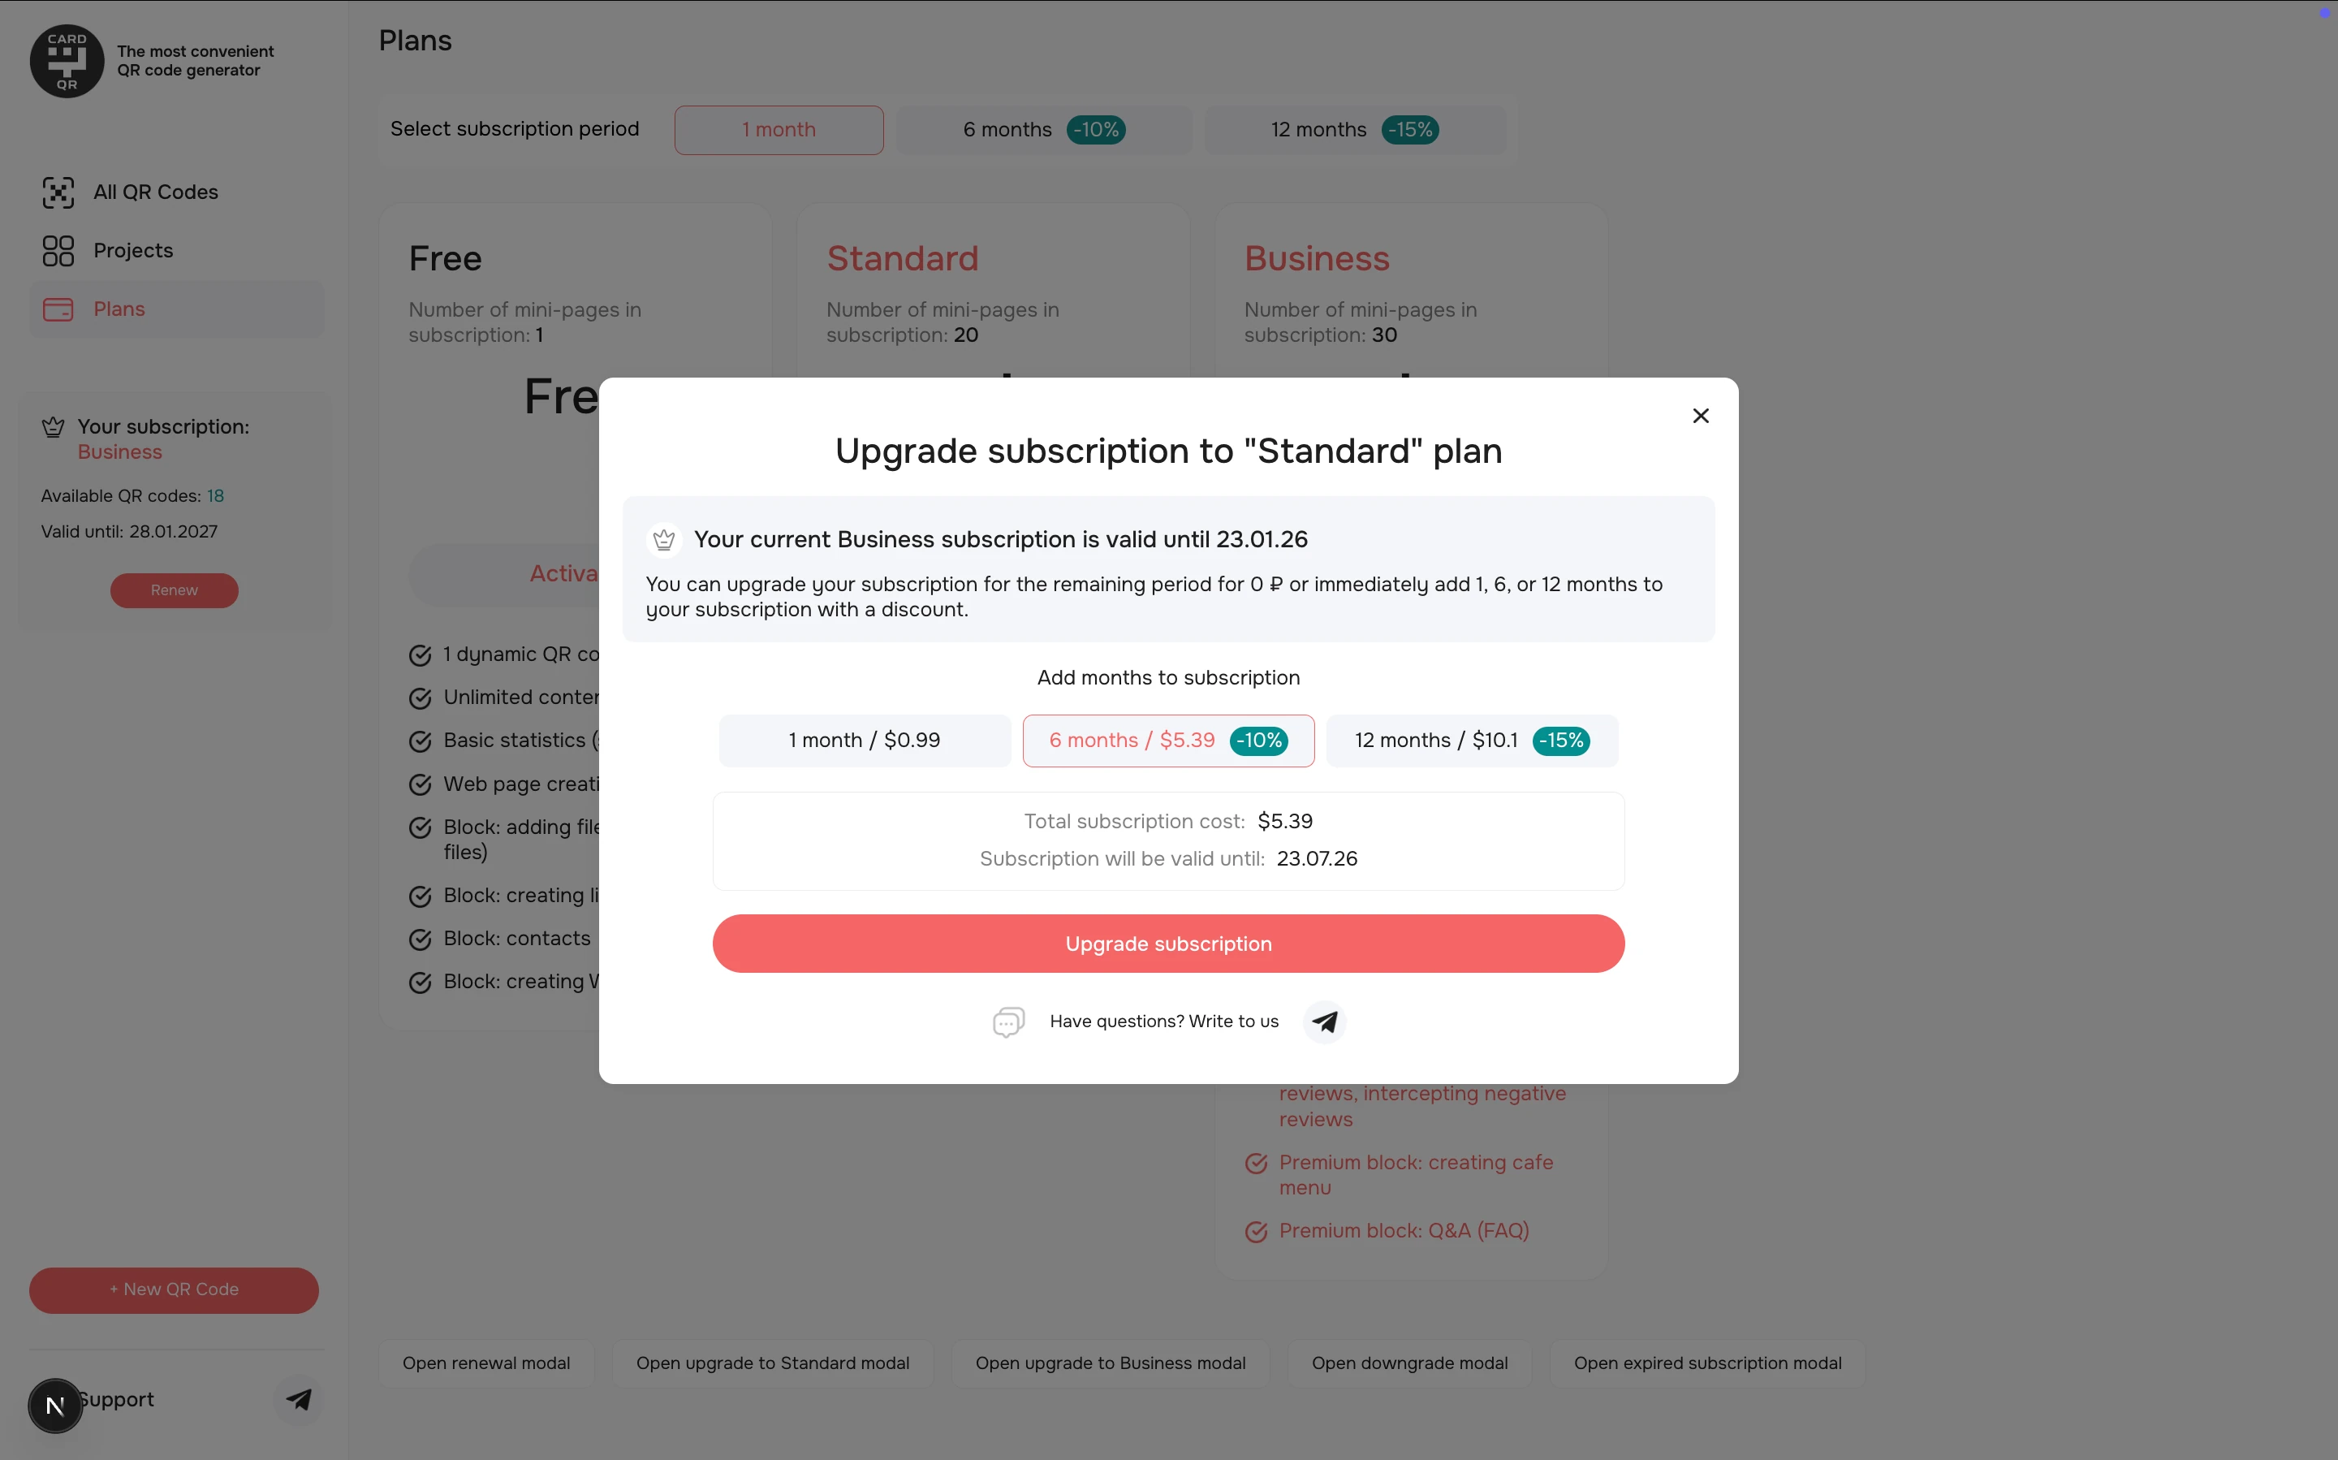Open the expired subscription modal

pos(1706,1363)
